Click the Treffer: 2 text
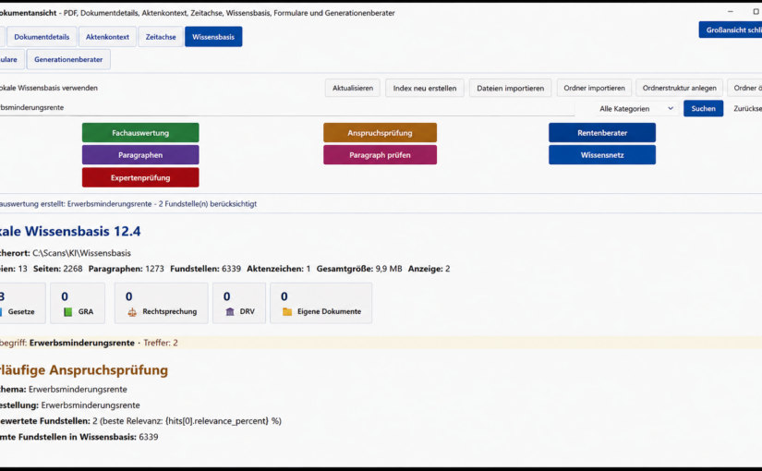The height and width of the screenshot is (471, 762). point(161,343)
